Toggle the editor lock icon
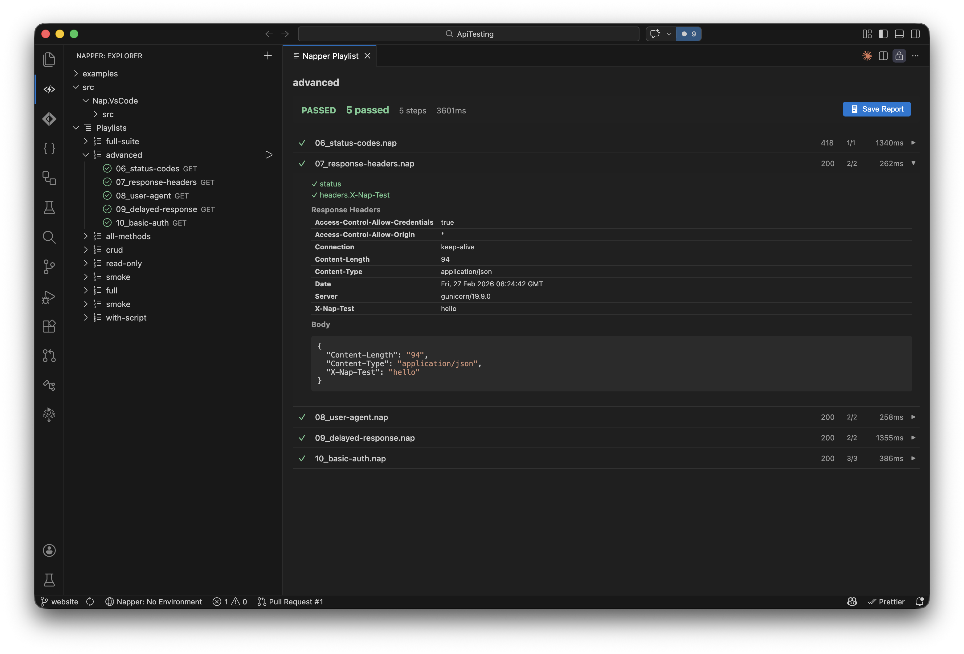The image size is (964, 654). click(x=899, y=55)
